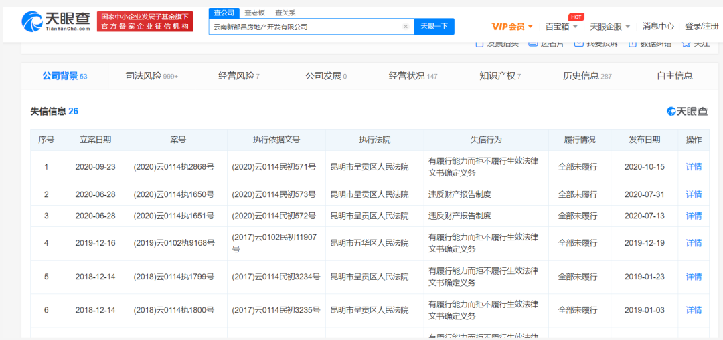
Task: Open 详情 for case (2020)云0114执2868号
Action: (694, 167)
